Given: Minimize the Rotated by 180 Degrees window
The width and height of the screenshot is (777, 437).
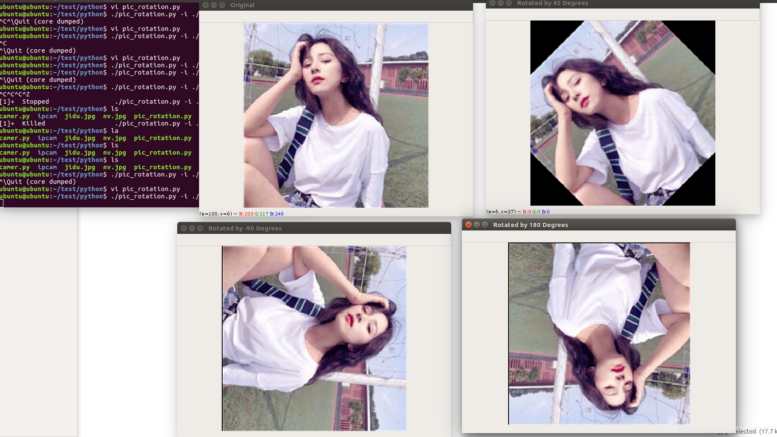Looking at the screenshot, I should (476, 224).
